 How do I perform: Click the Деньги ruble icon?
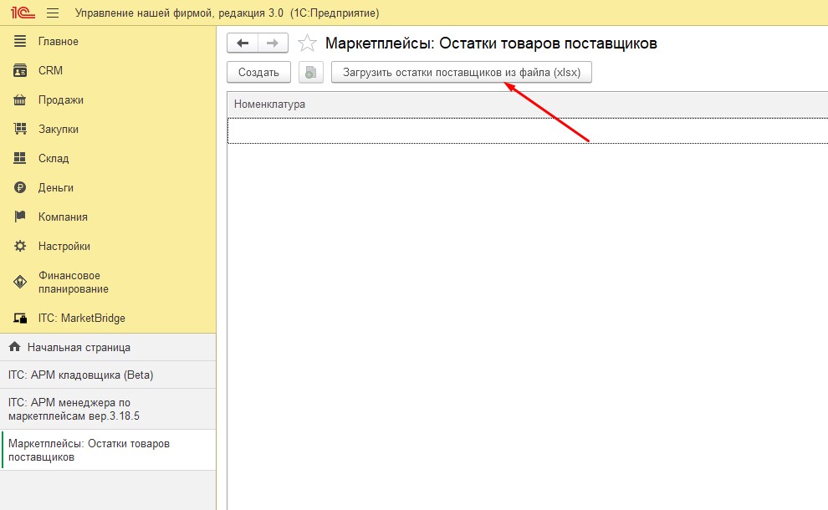(20, 187)
